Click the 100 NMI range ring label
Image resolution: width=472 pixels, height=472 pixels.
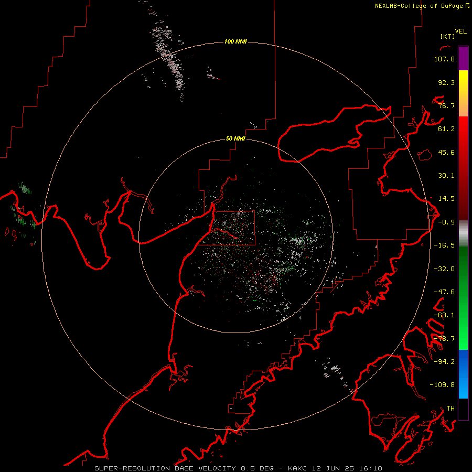click(235, 41)
